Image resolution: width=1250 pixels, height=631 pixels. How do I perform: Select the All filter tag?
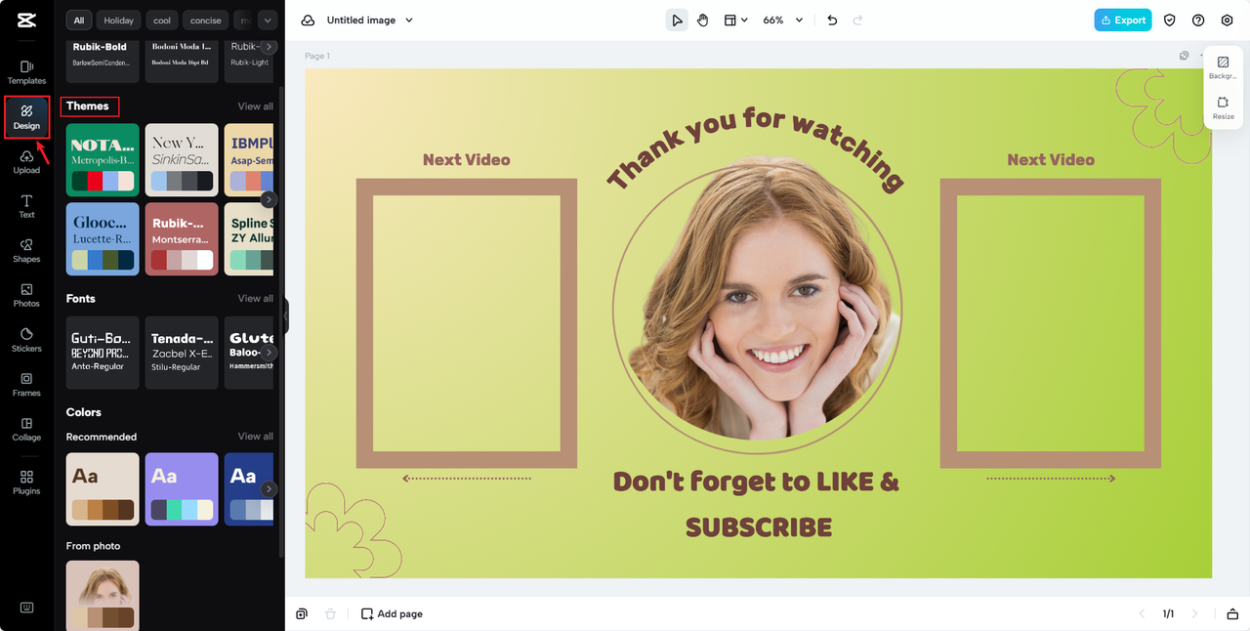click(x=79, y=20)
